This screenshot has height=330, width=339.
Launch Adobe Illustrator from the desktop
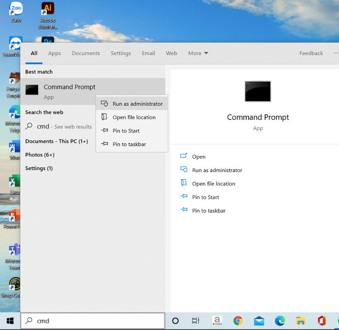click(x=48, y=15)
